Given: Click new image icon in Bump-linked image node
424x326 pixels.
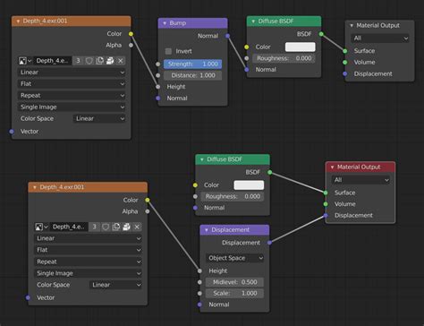Looking at the screenshot, I should click(99, 61).
